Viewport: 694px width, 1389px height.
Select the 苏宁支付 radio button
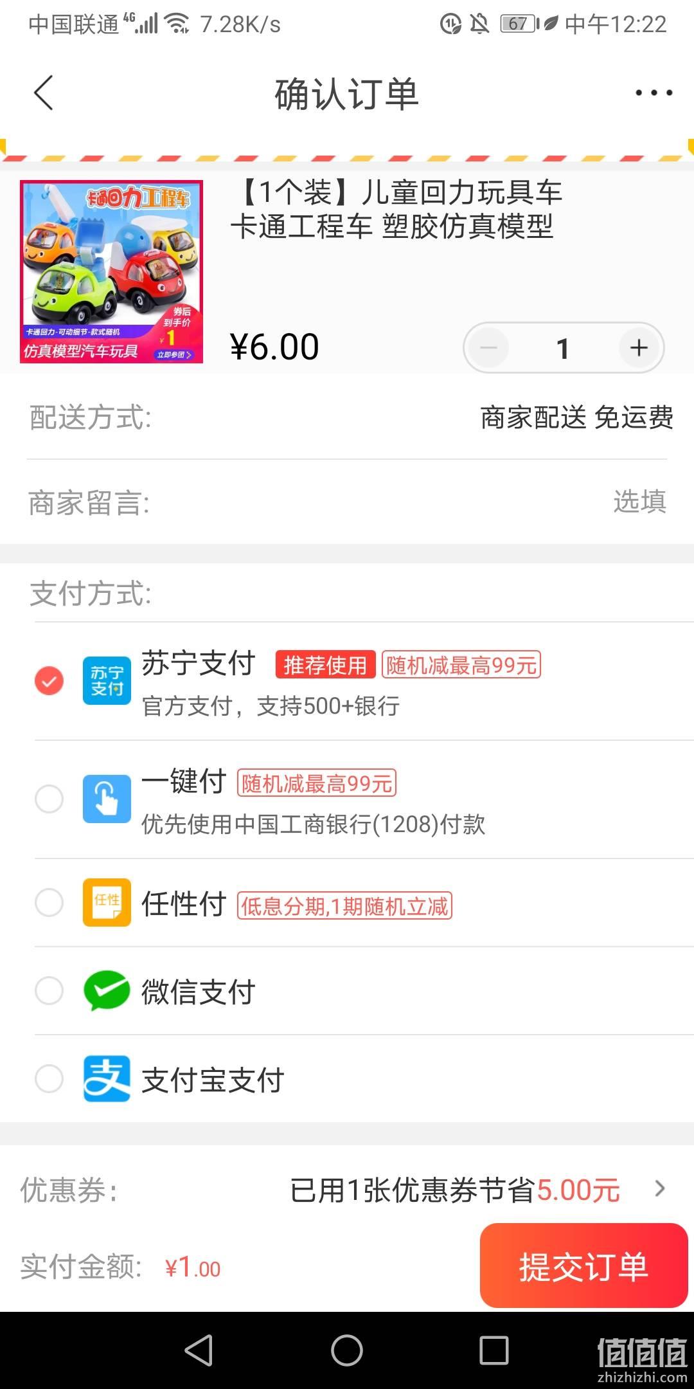coord(49,681)
